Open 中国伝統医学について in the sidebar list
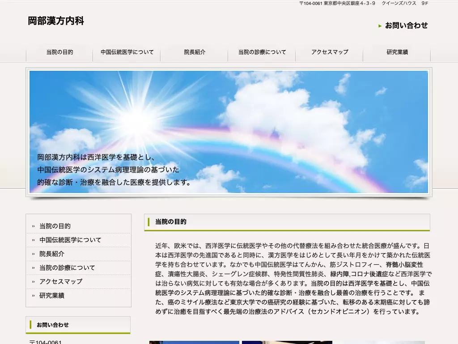Screen dimensions: 458x344 point(70,240)
